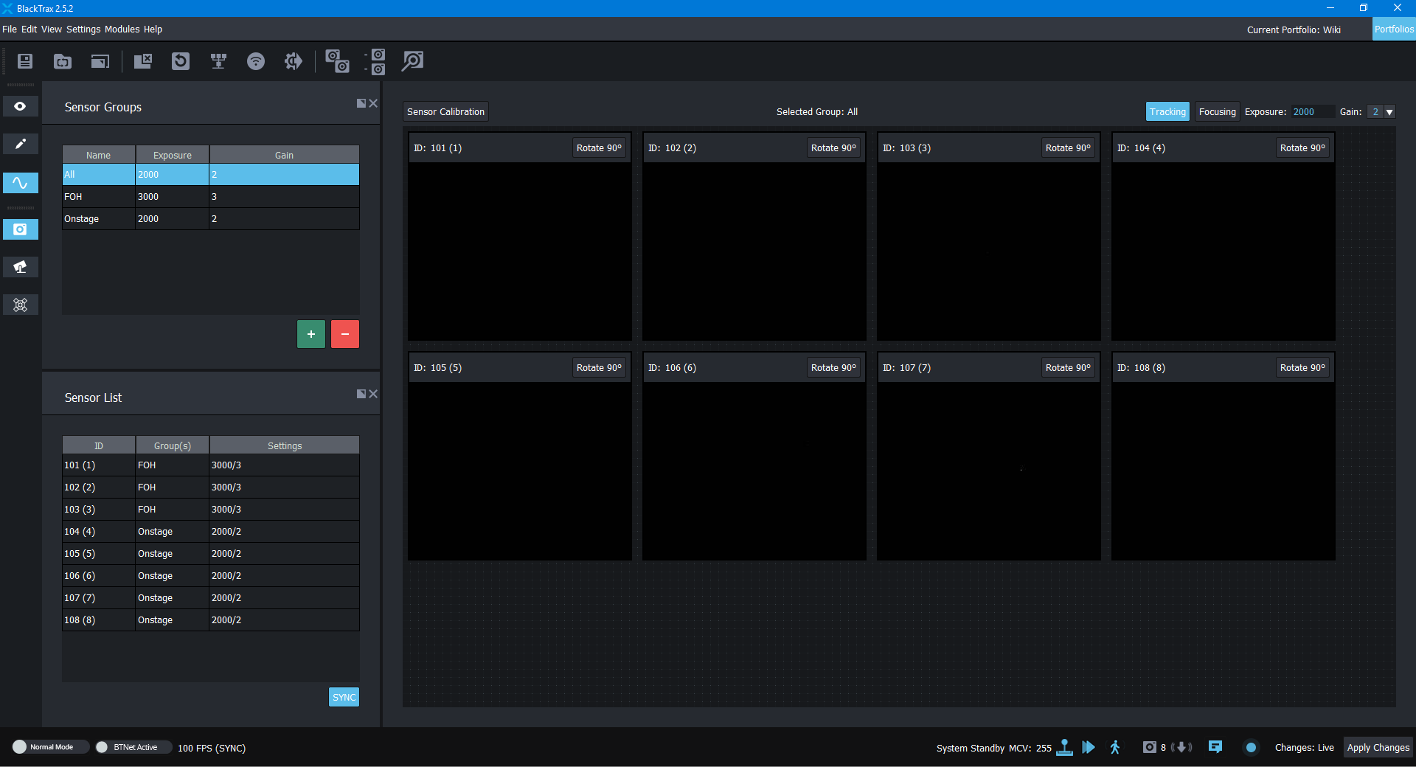Open the pencil edit sidebar tool
The width and height of the screenshot is (1416, 767).
21,144
